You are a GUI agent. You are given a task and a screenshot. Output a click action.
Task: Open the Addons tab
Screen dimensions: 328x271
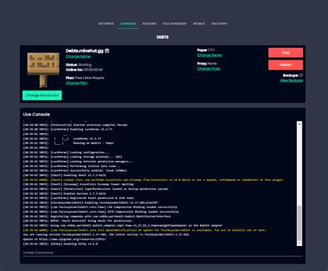(149, 24)
